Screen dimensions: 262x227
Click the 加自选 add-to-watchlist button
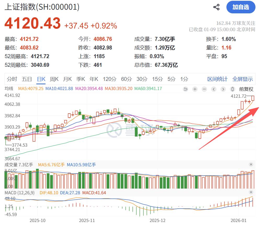pyautogui.click(x=241, y=7)
